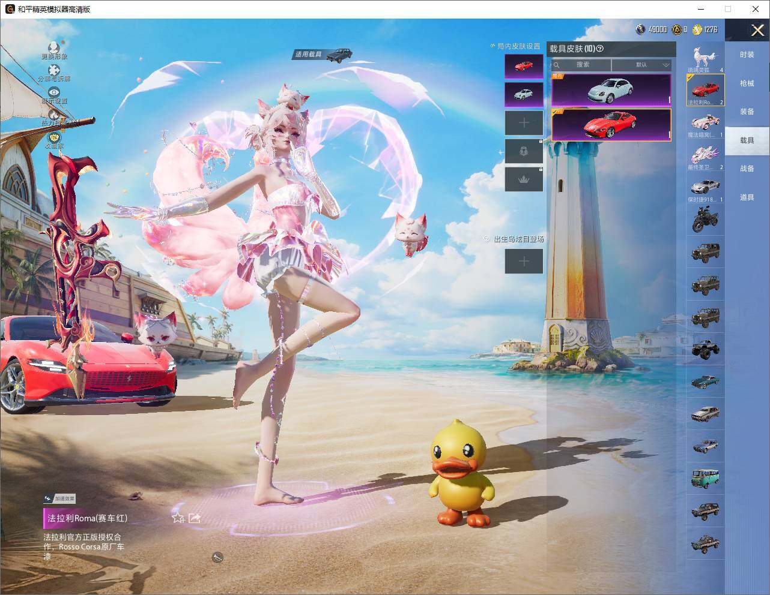Switch to the 时装 tab

click(747, 55)
